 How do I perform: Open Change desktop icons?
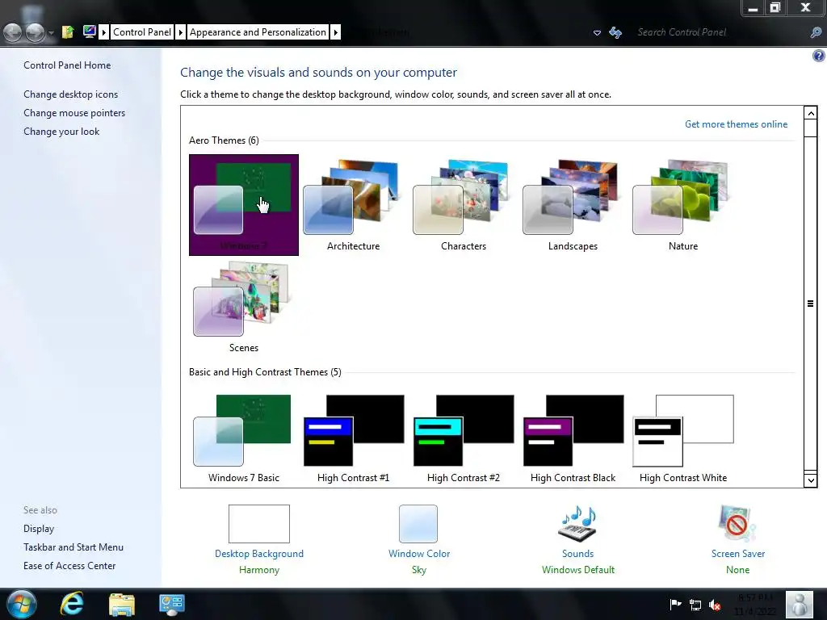(x=71, y=94)
